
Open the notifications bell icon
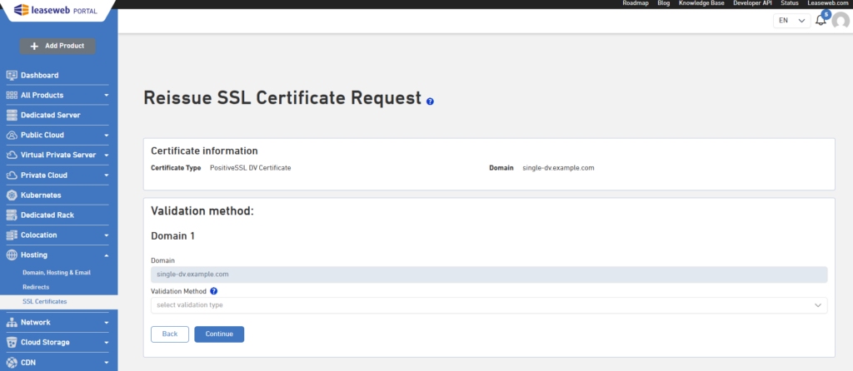click(821, 21)
